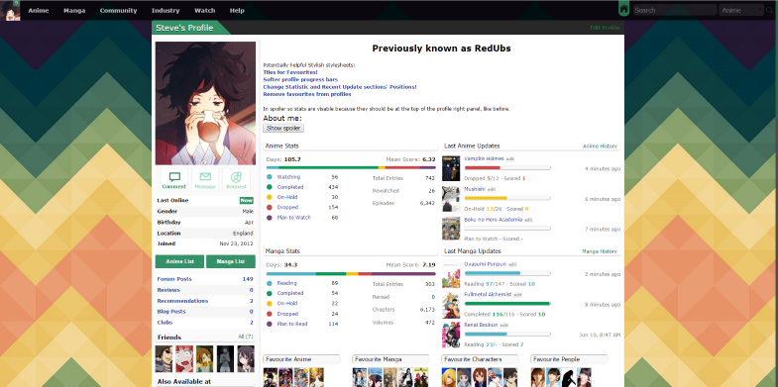The width and height of the screenshot is (778, 387).
Task: Open the Anime category dropdown beside search
Action: coord(741,10)
